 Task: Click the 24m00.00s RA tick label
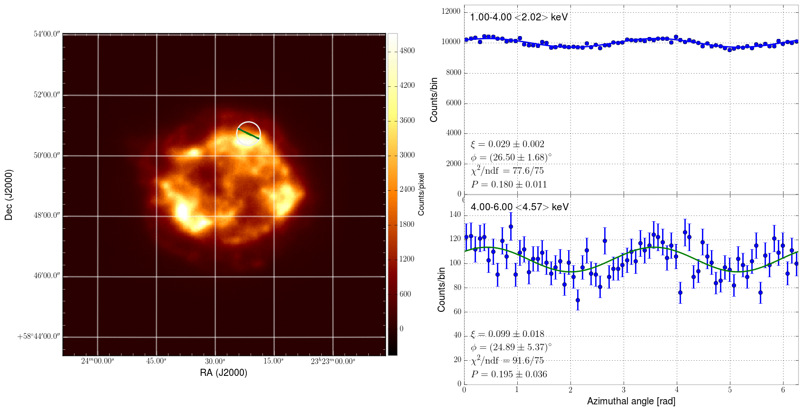coord(98,361)
